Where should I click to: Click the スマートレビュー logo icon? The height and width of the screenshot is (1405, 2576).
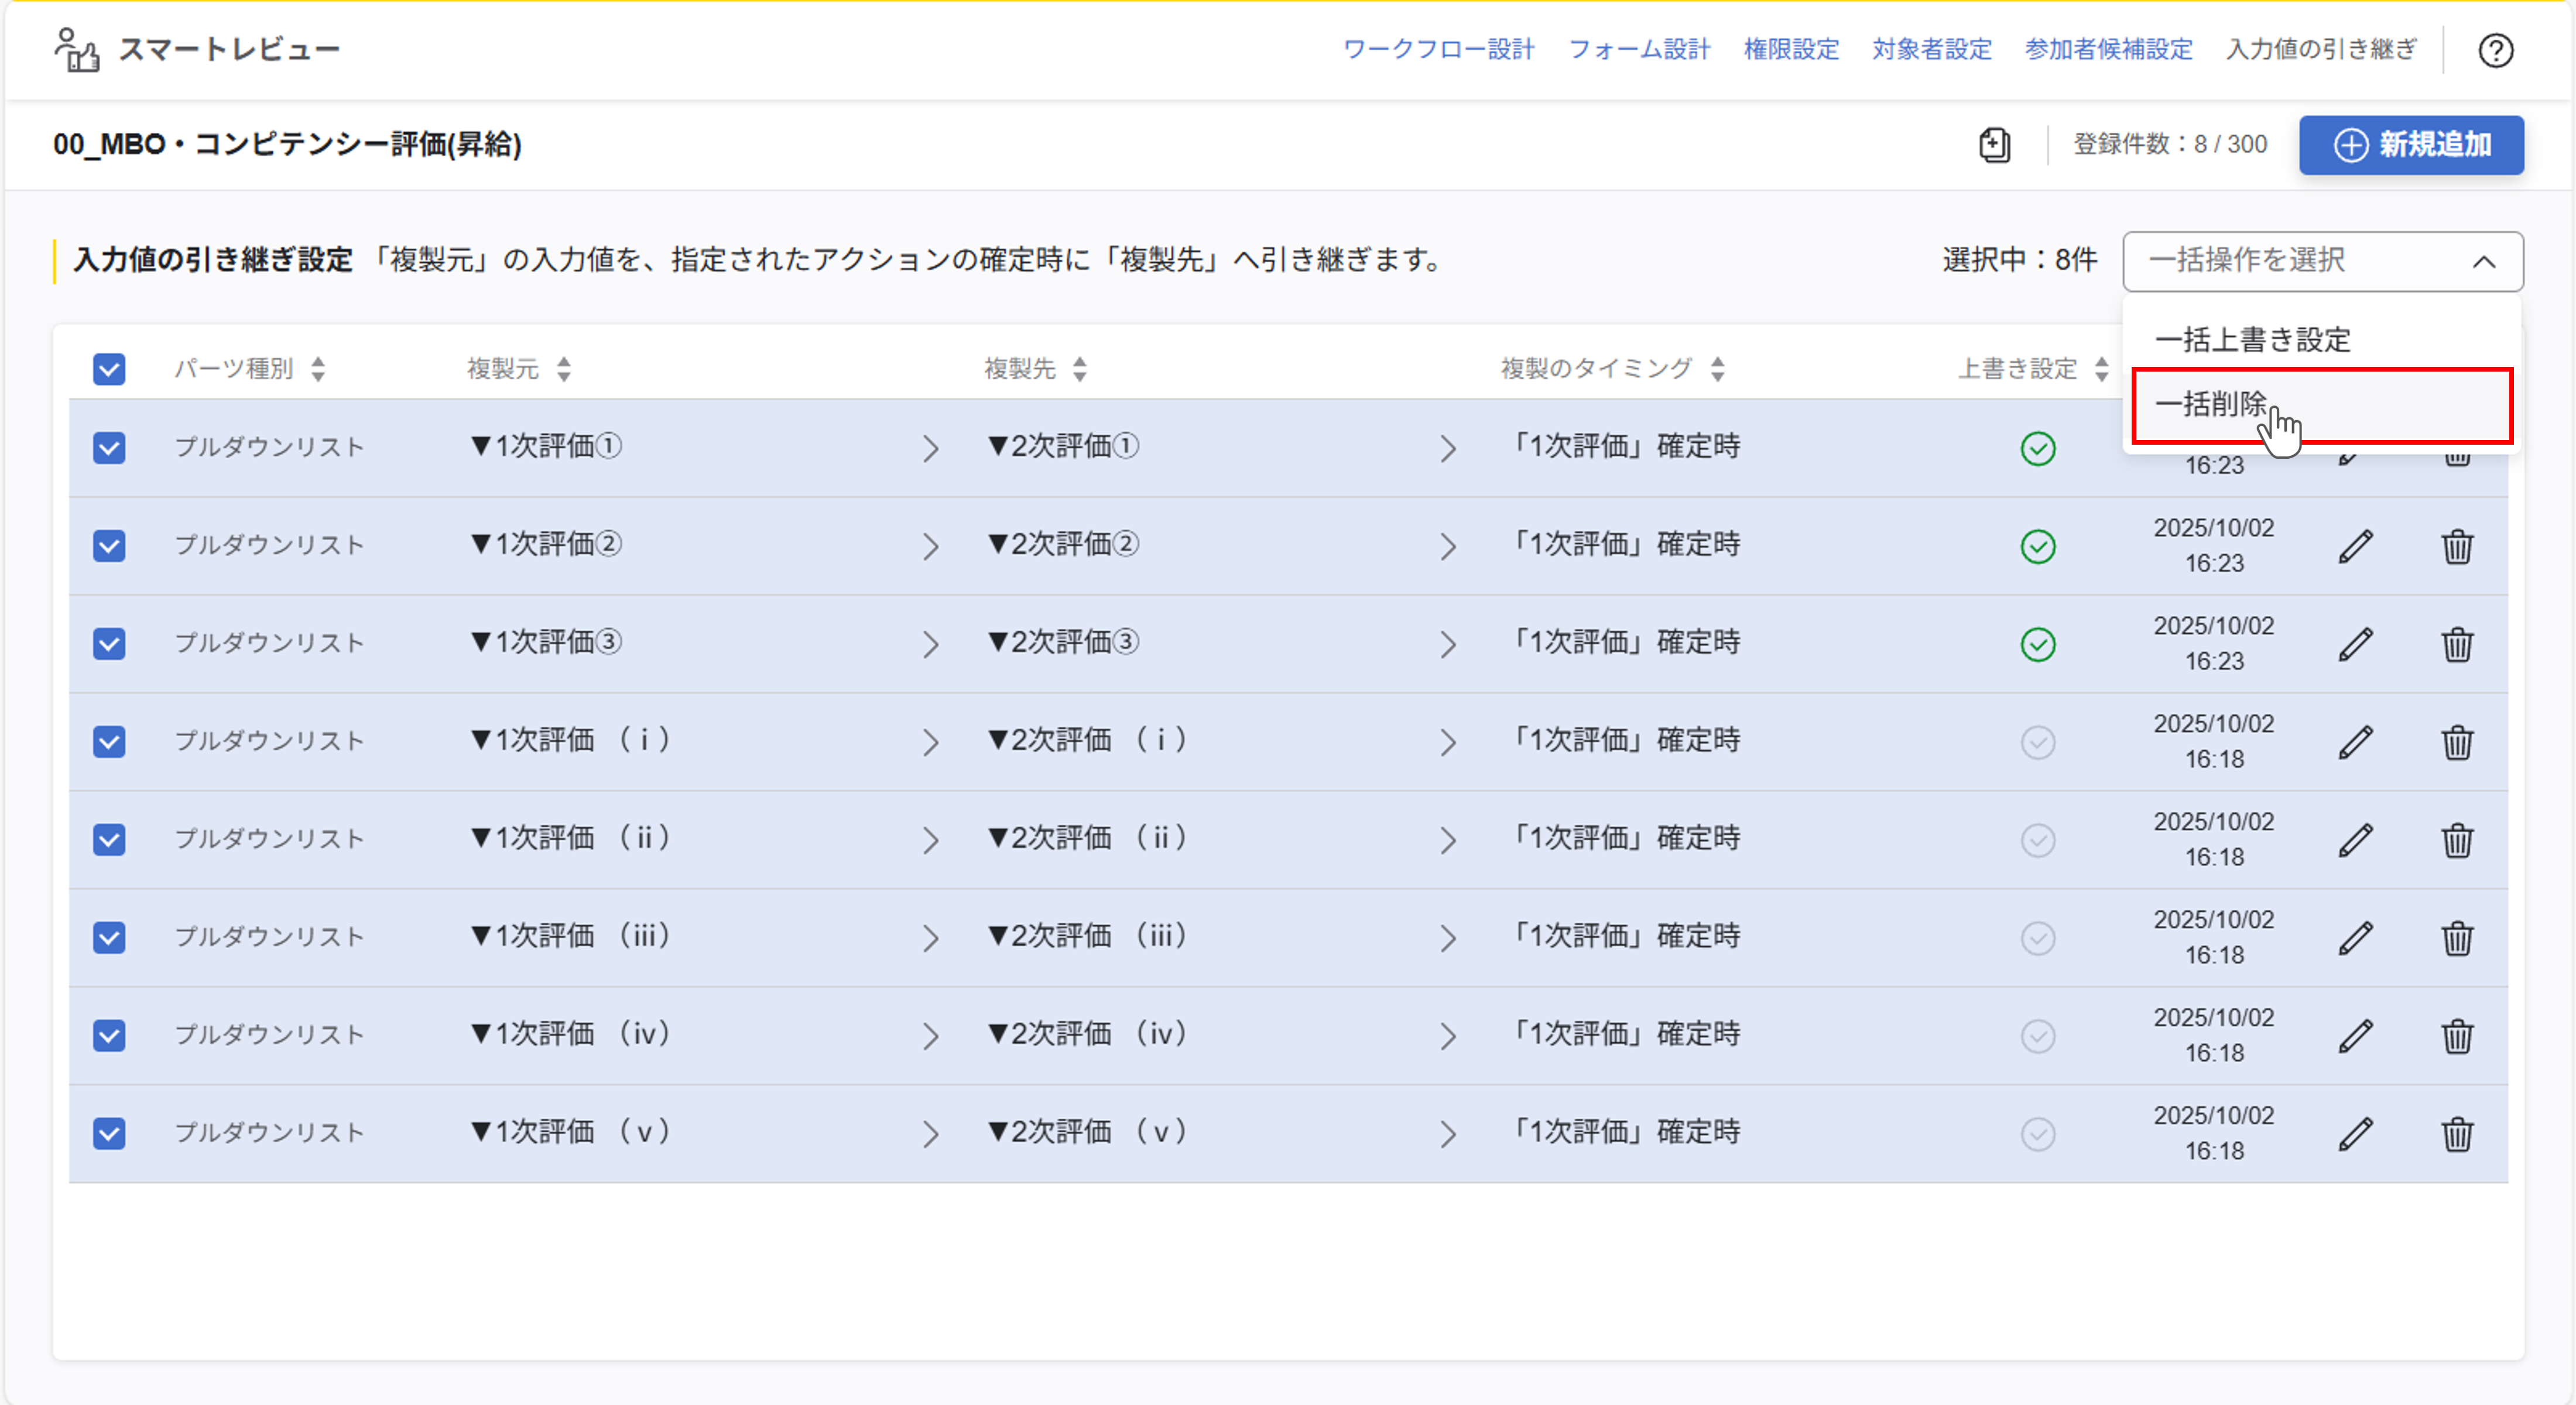[x=77, y=50]
